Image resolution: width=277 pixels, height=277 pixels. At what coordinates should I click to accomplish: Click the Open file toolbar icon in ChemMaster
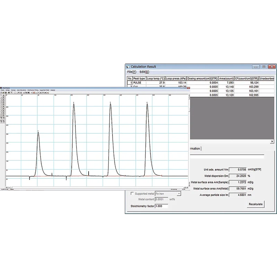[x=3, y=92]
